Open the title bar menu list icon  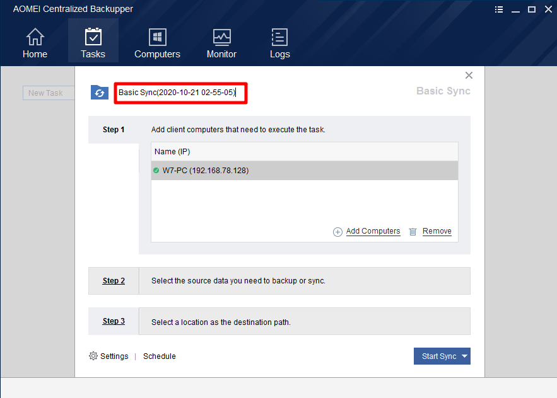[x=499, y=9]
